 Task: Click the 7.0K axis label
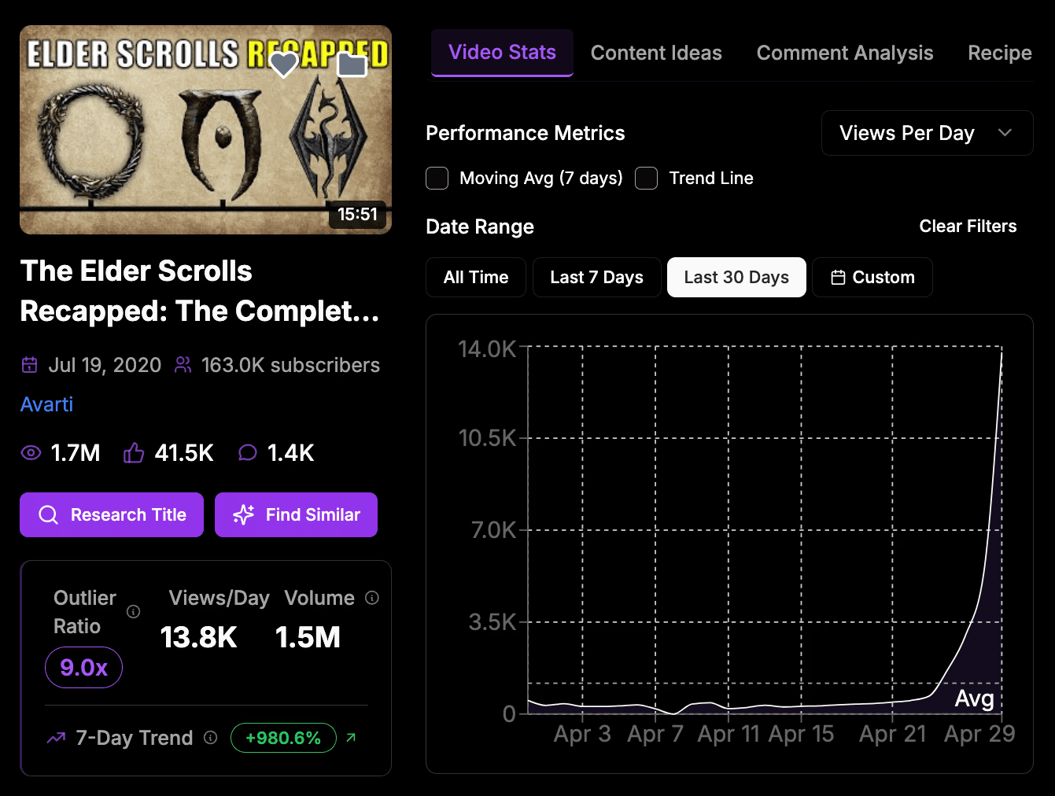[x=493, y=530]
